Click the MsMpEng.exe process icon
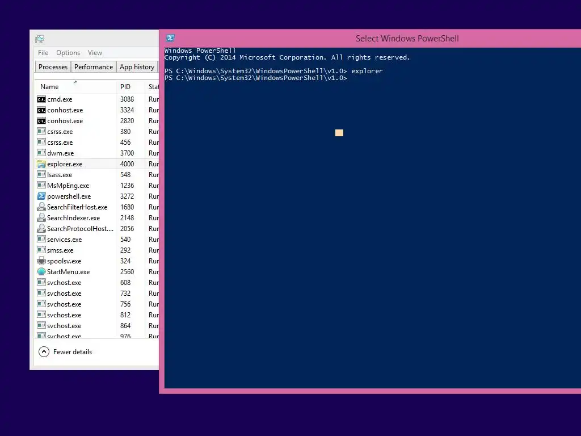This screenshot has width=581, height=436. [x=41, y=185]
